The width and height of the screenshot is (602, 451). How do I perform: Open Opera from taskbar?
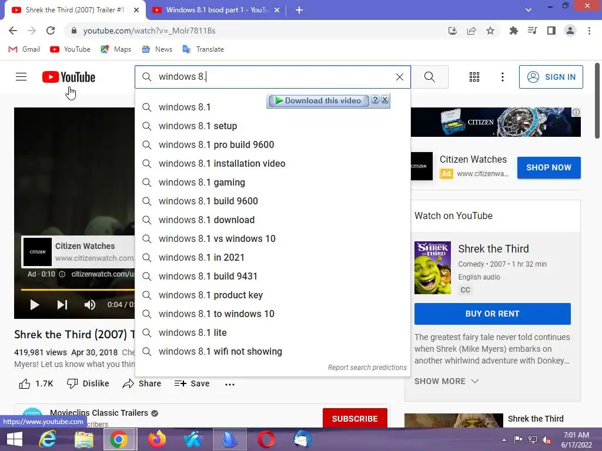click(x=266, y=439)
